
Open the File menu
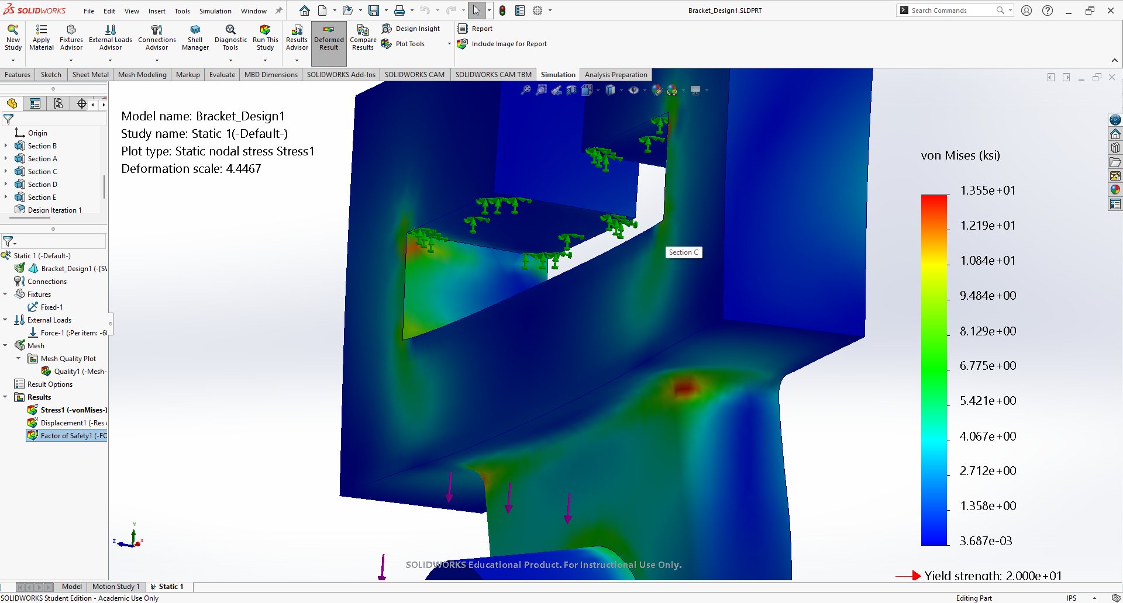click(x=89, y=11)
